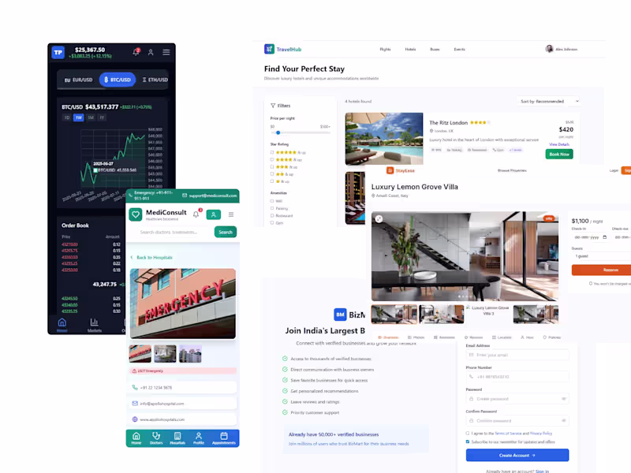Viewport: 631px width, 473px height.
Task: Click TravelHub logo
Action: [283, 49]
